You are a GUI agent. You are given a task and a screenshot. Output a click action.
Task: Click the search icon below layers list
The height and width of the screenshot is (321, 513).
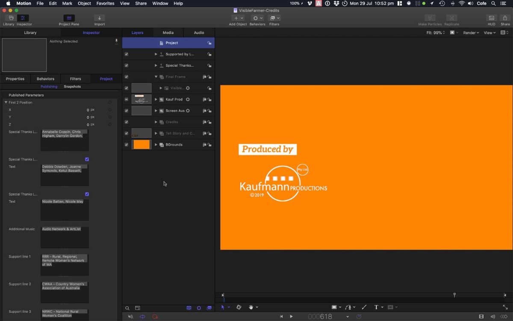pos(127,308)
